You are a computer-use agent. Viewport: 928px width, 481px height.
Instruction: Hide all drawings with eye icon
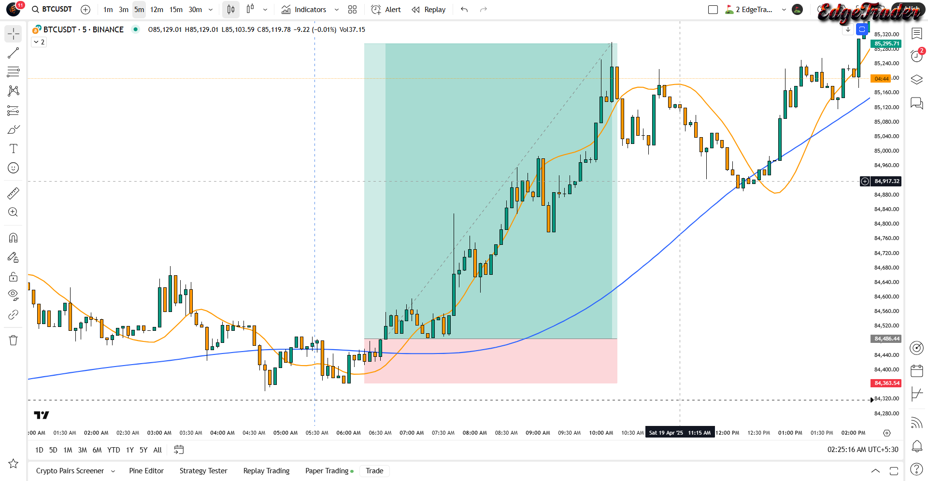14,295
